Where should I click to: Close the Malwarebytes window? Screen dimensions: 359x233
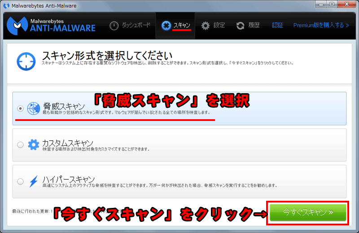(x=346, y=4)
